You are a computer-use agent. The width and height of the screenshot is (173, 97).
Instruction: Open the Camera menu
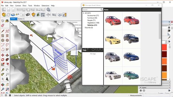18,5
